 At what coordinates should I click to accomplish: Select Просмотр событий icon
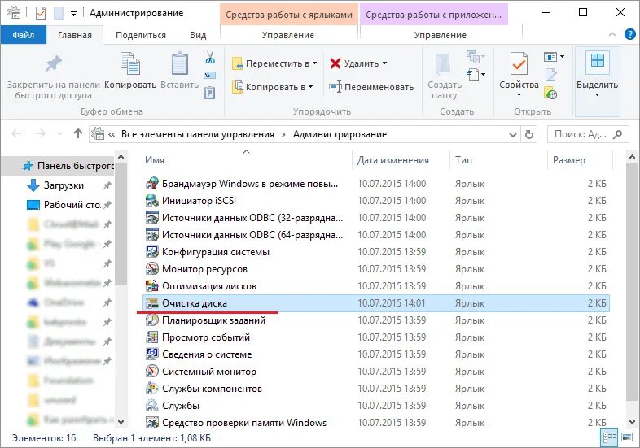click(151, 337)
